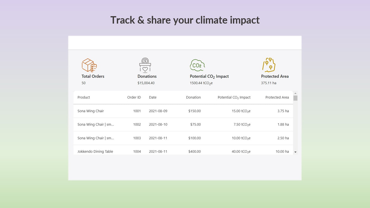Click the donation total $15,004.40
The width and height of the screenshot is (370, 208).
coord(146,83)
